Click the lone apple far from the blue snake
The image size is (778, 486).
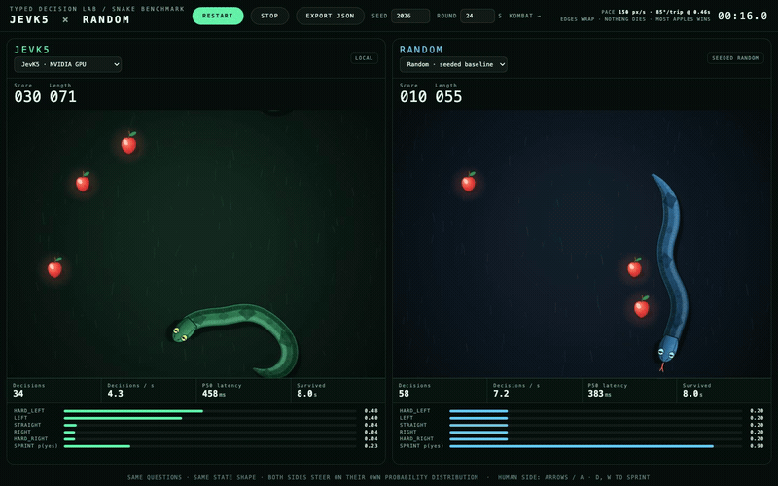pos(469,182)
